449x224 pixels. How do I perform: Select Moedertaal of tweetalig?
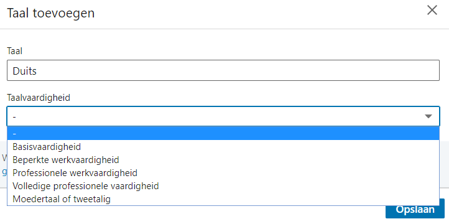223,198
